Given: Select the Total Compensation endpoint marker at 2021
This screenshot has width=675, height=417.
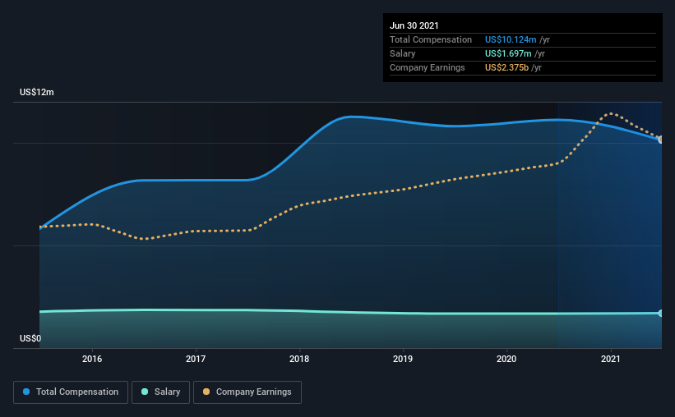Looking at the screenshot, I should coord(661,140).
